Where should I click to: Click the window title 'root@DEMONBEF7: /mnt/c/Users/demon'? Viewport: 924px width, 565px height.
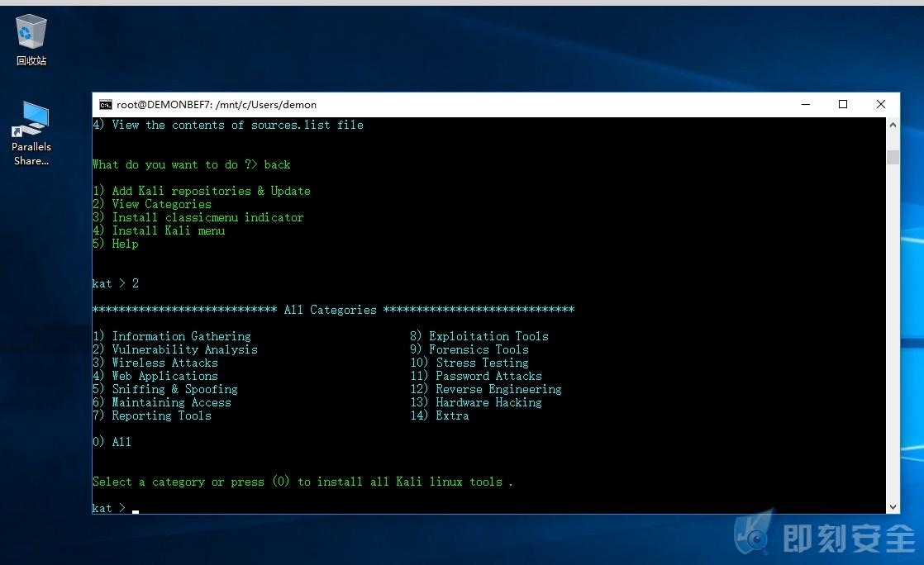pyautogui.click(x=217, y=105)
